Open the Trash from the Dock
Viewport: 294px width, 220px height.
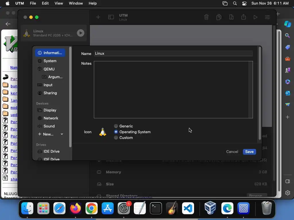coord(266,208)
